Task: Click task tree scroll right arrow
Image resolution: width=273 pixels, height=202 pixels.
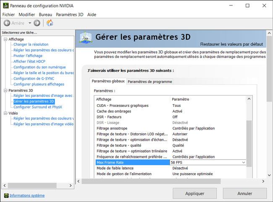Action: coord(71,186)
